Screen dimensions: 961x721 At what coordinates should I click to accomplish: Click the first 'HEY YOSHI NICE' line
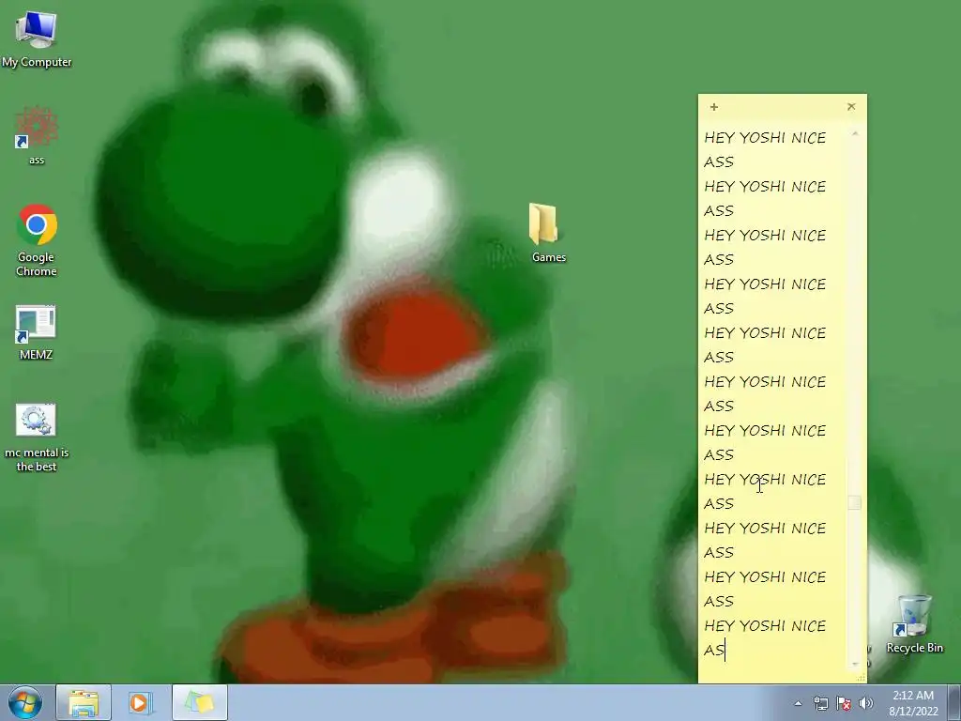765,138
